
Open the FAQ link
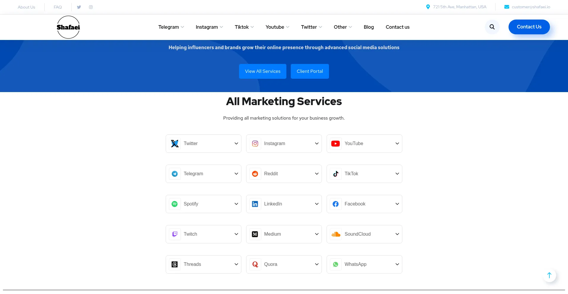pos(58,7)
